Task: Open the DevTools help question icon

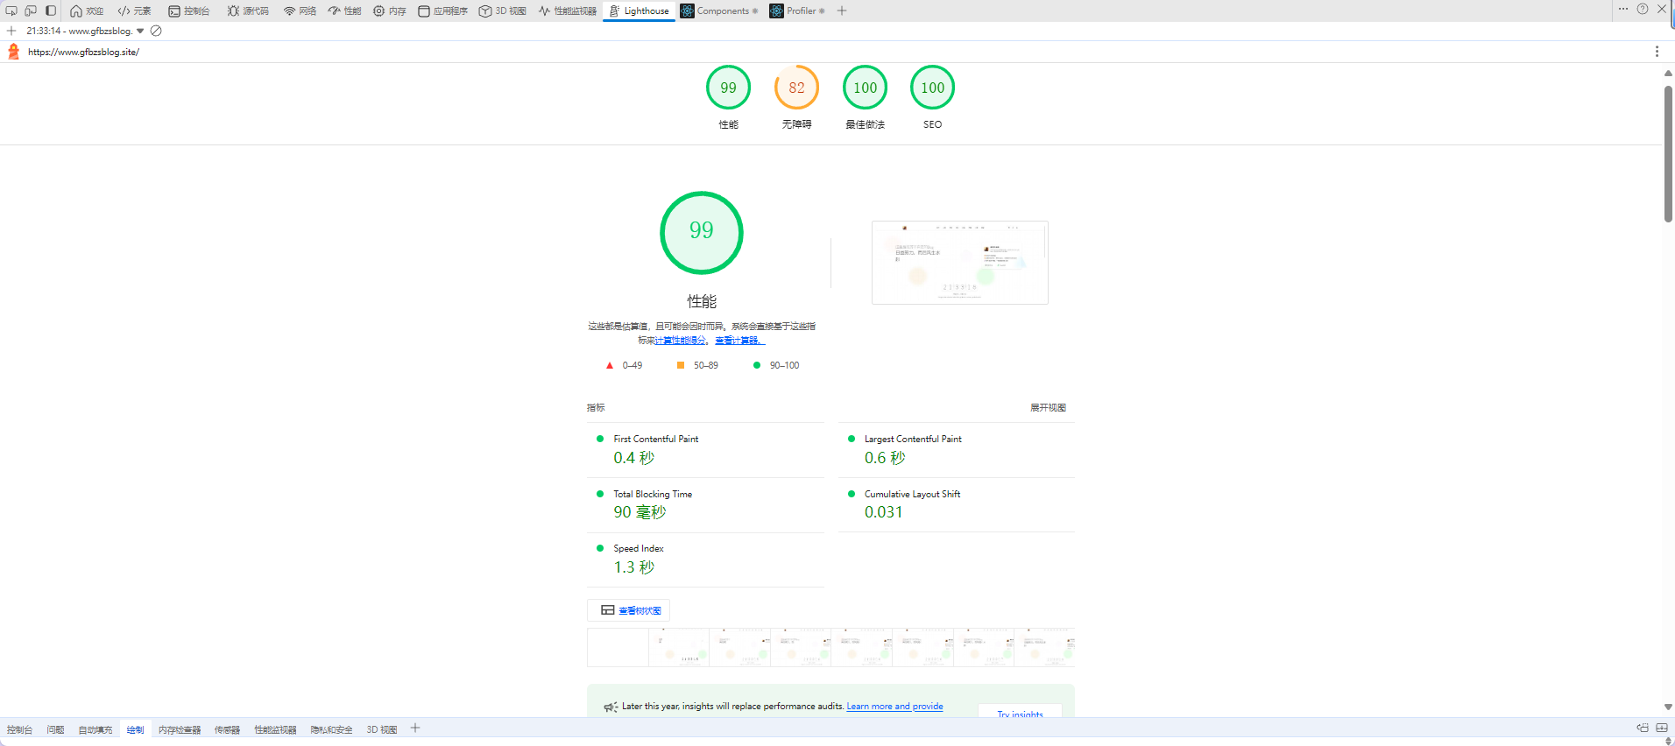Action: (x=1643, y=10)
